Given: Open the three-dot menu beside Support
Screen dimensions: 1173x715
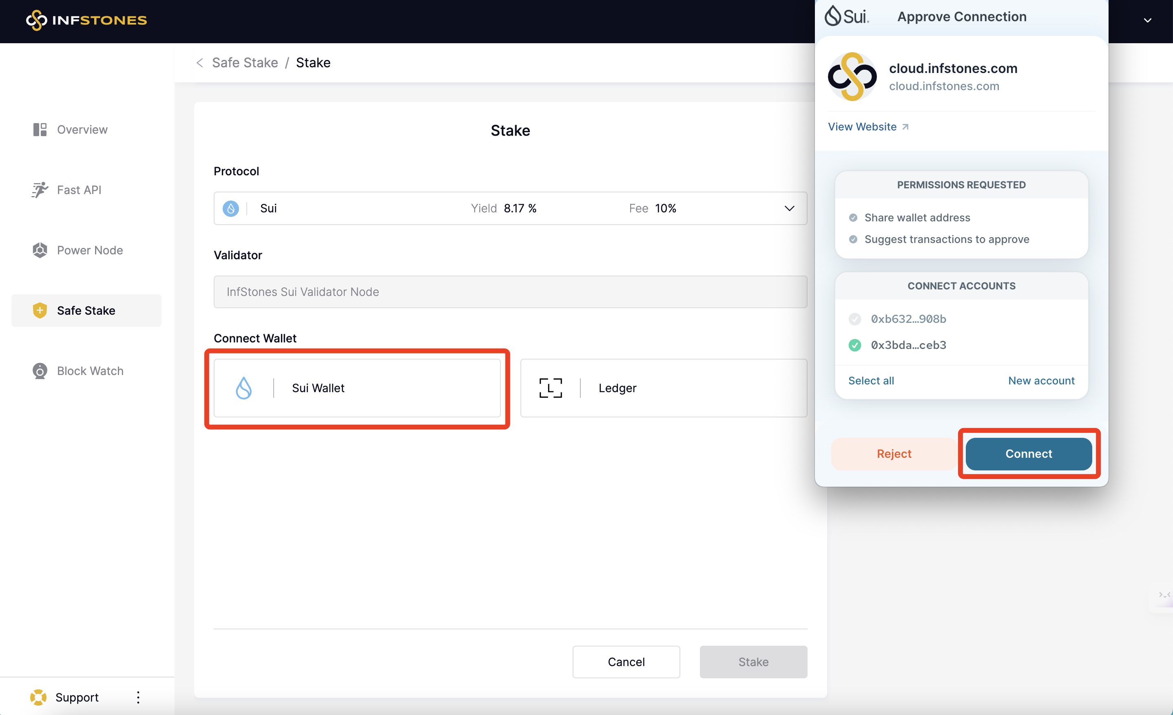Looking at the screenshot, I should point(138,697).
